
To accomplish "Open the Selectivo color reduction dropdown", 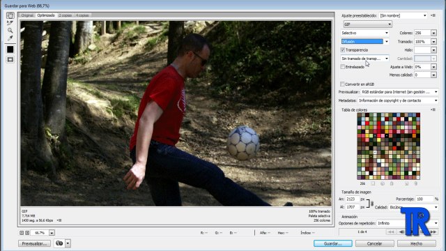I will [365, 33].
